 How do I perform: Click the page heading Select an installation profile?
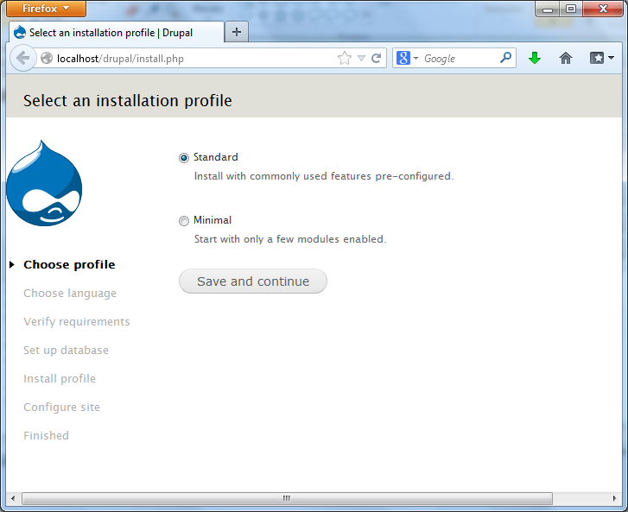pos(127,100)
